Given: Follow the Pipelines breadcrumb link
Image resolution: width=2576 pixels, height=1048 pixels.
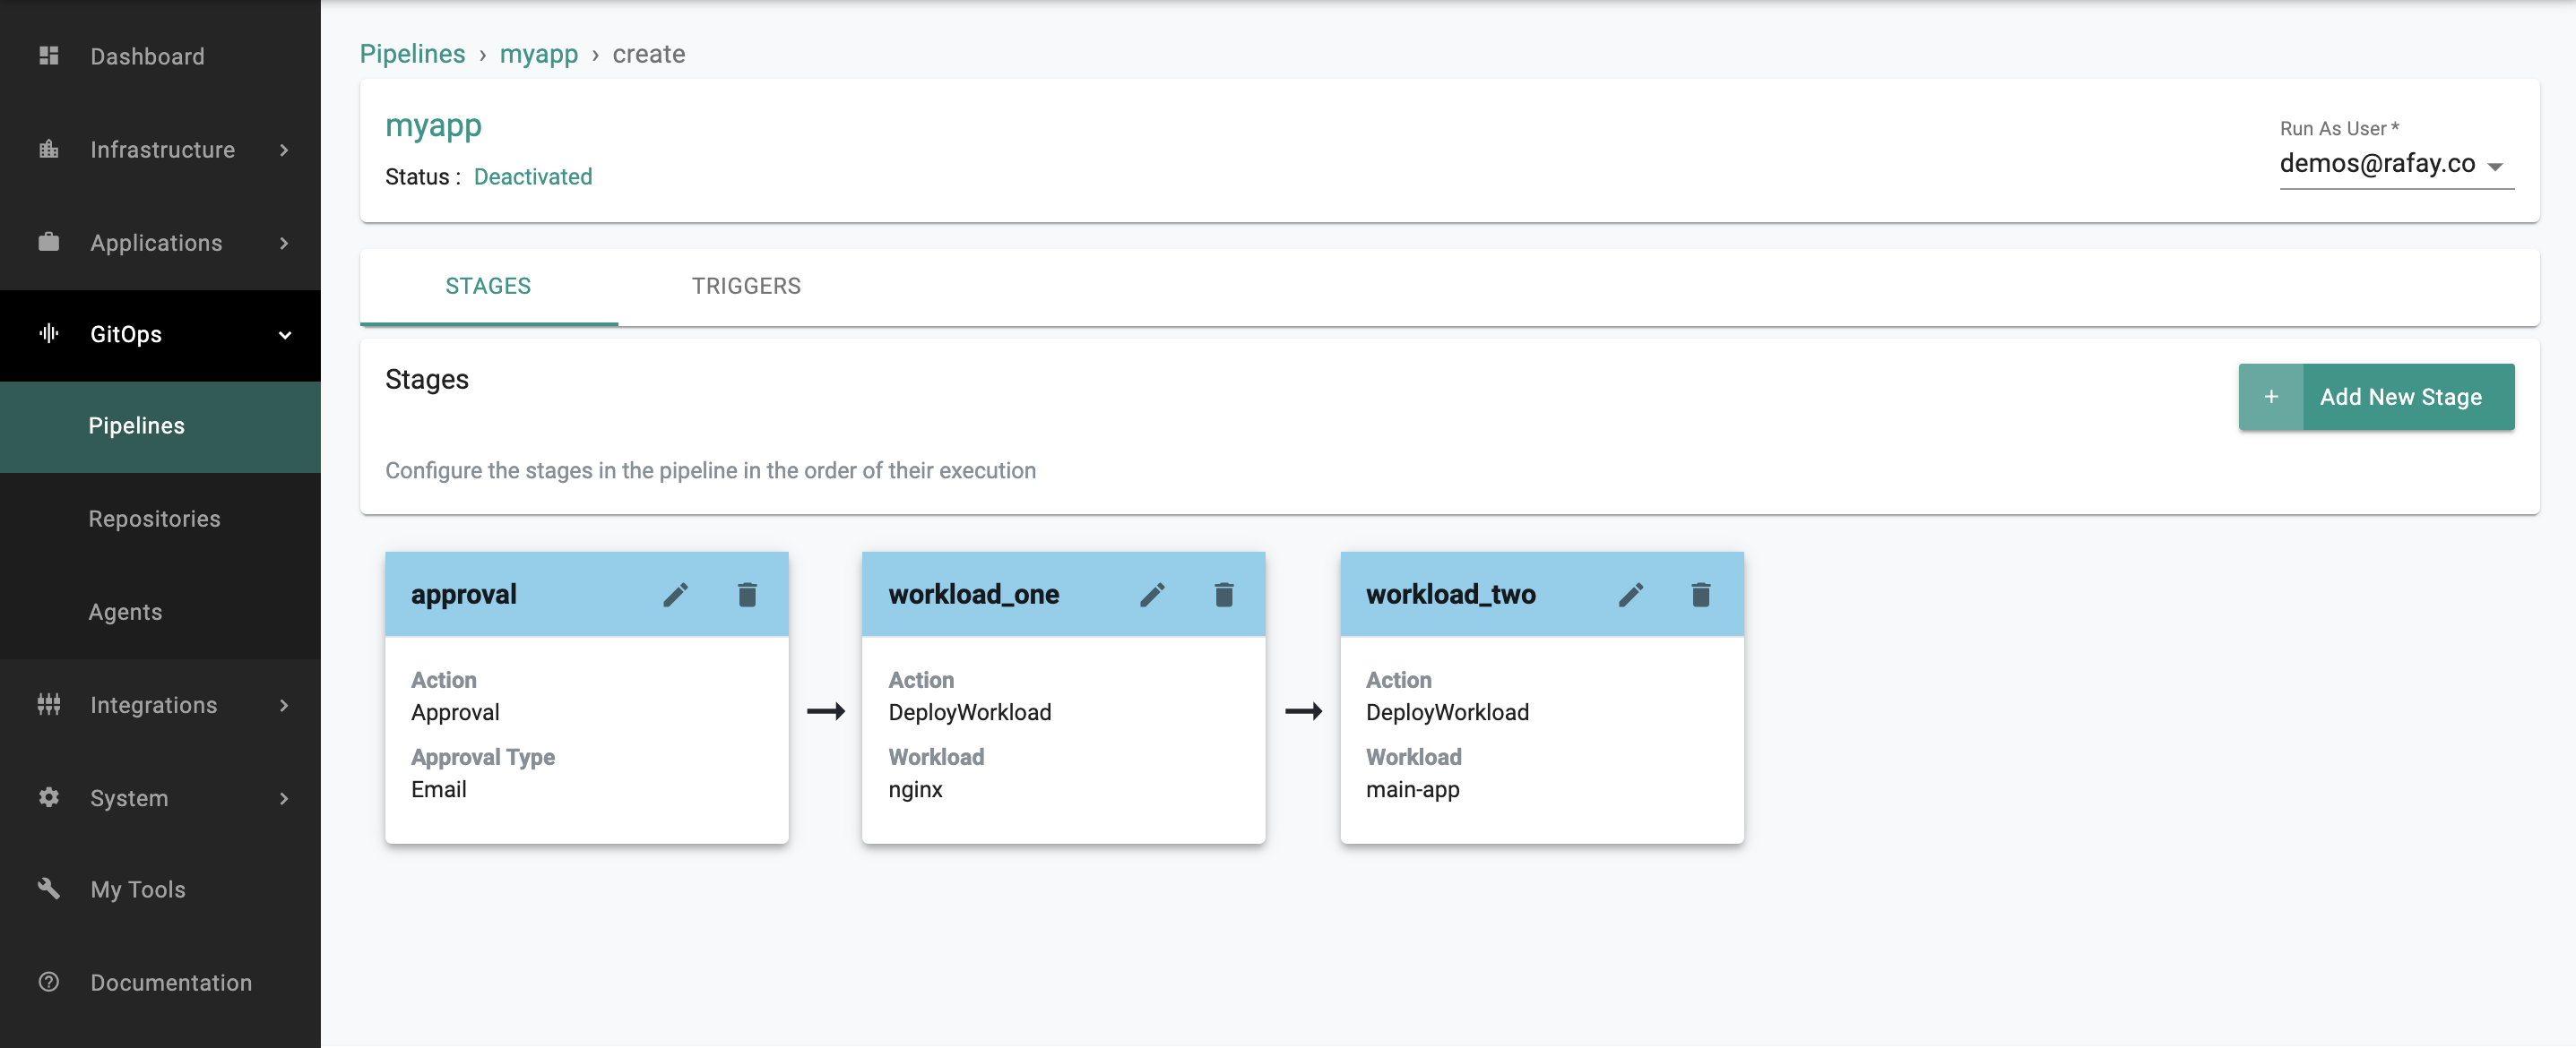Looking at the screenshot, I should pos(412,54).
